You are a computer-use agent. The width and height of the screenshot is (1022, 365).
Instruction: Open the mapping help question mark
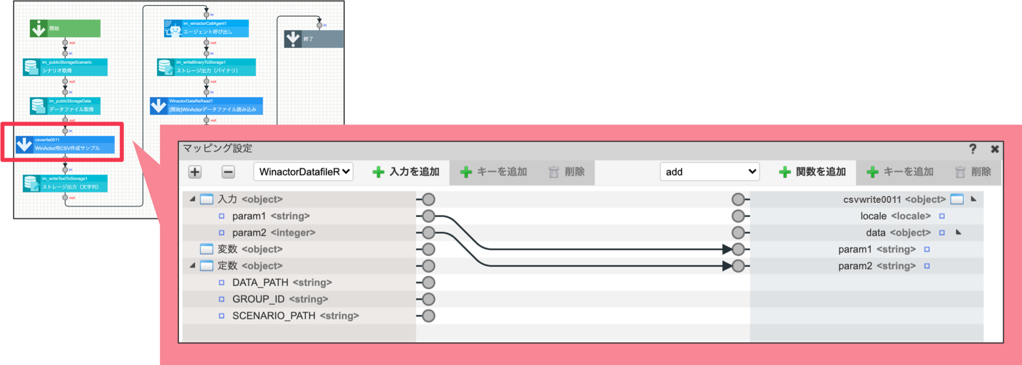pyautogui.click(x=973, y=149)
